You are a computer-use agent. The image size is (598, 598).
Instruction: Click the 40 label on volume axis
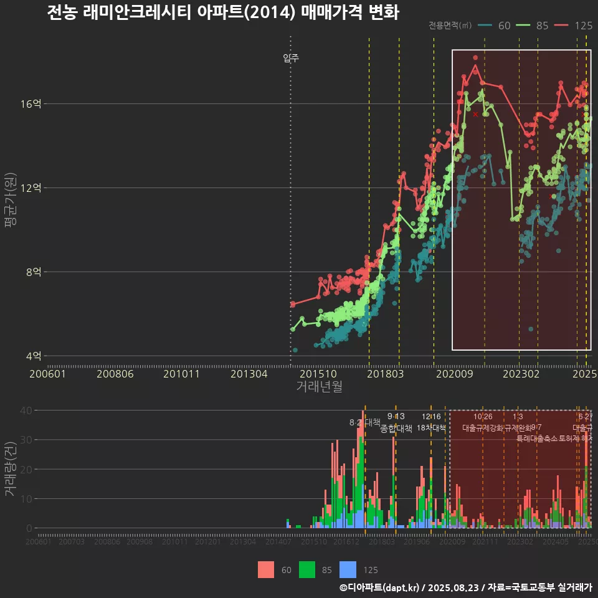(x=26, y=411)
